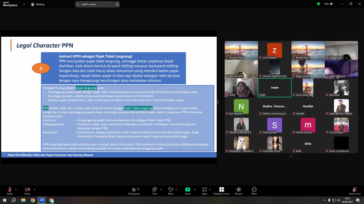Start camera using the Video button
This screenshot has width=364, height=204.
(x=27, y=190)
